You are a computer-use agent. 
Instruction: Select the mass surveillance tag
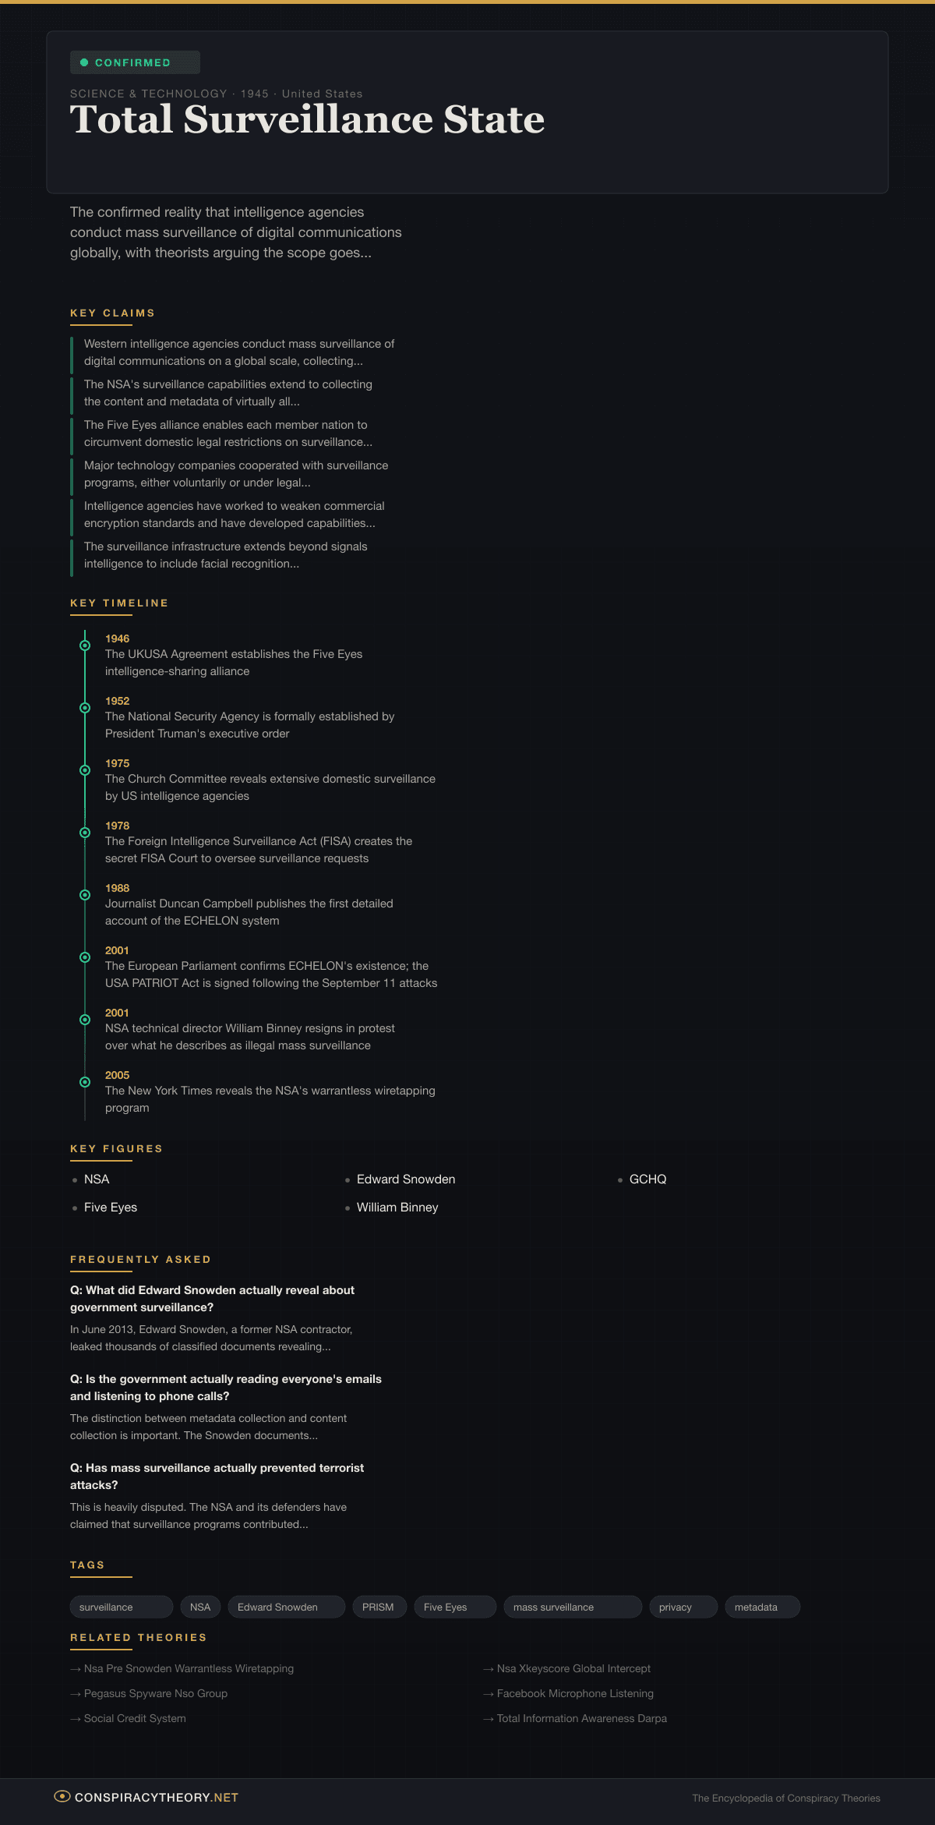(x=572, y=1607)
